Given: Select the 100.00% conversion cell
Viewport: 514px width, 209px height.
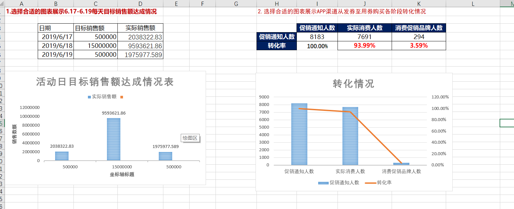Looking at the screenshot, I should pyautogui.click(x=317, y=46).
